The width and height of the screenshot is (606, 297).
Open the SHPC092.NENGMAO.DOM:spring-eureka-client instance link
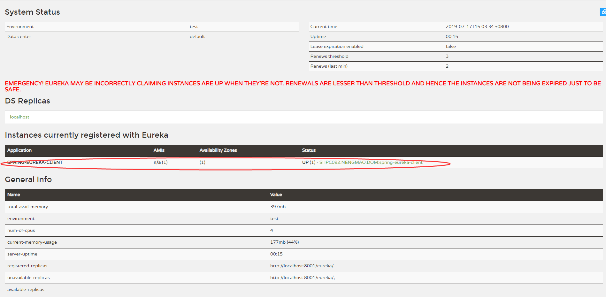(371, 162)
